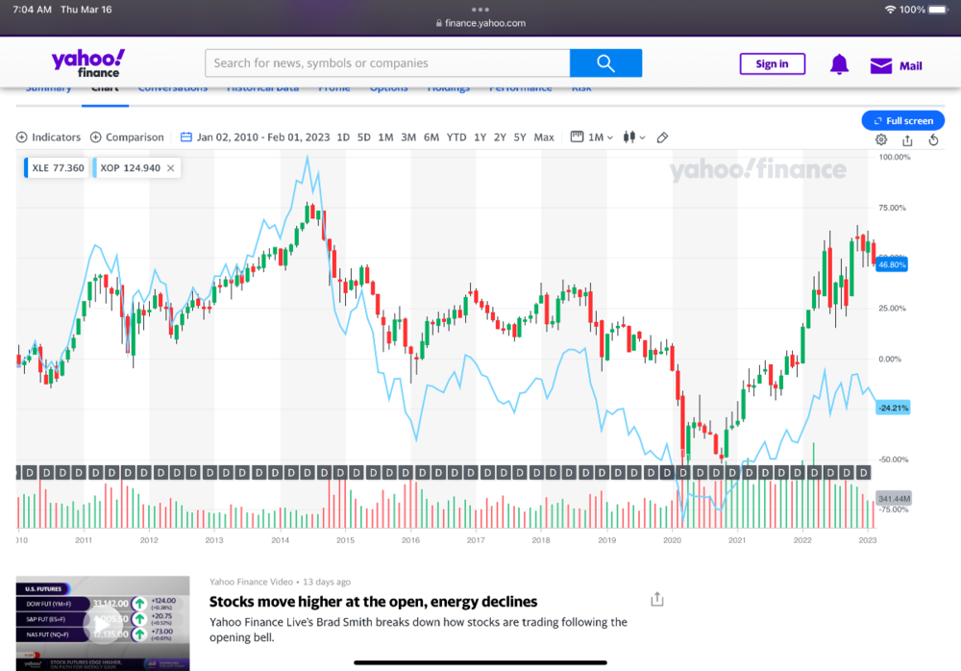Click the 2020 label on time axis
Viewport: 961px width, 671px height.
pos(672,540)
